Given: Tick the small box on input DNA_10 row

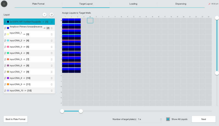Looking at the screenshot, I should (x=52, y=91).
